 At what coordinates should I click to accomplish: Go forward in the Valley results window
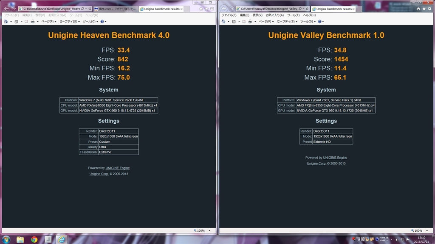click(232, 9)
